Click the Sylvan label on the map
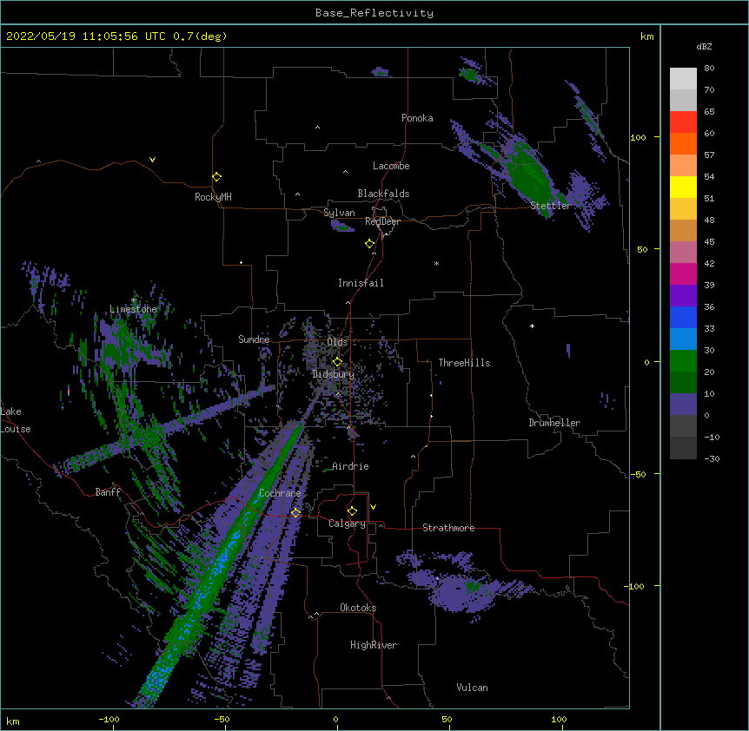 click(339, 213)
